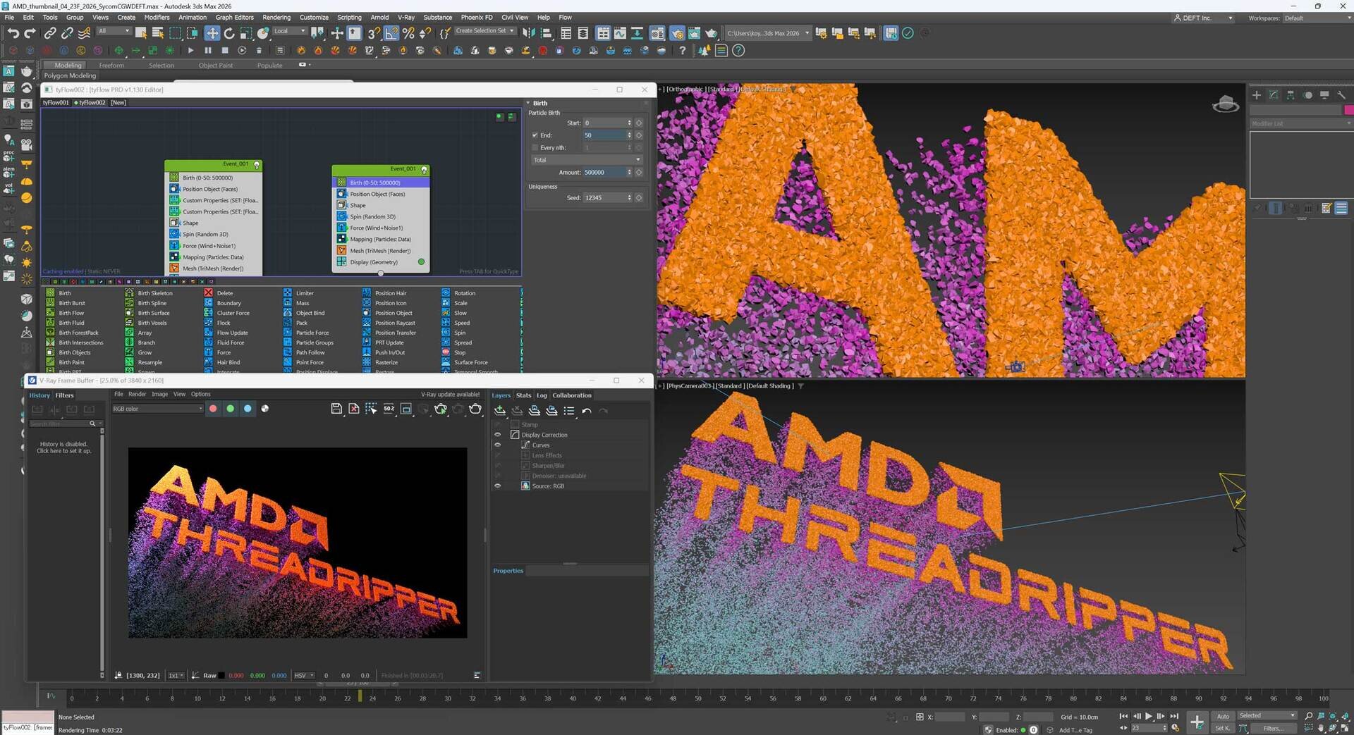Undo with the main toolbar undo arrow
The width and height of the screenshot is (1354, 735).
point(13,32)
